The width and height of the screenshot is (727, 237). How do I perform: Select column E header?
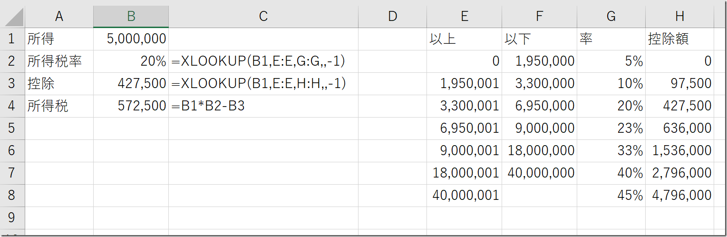[x=464, y=17]
